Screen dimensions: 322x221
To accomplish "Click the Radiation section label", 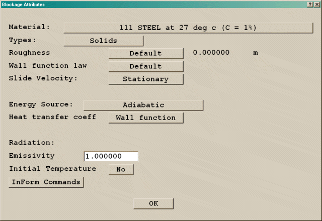I will point(31,143).
